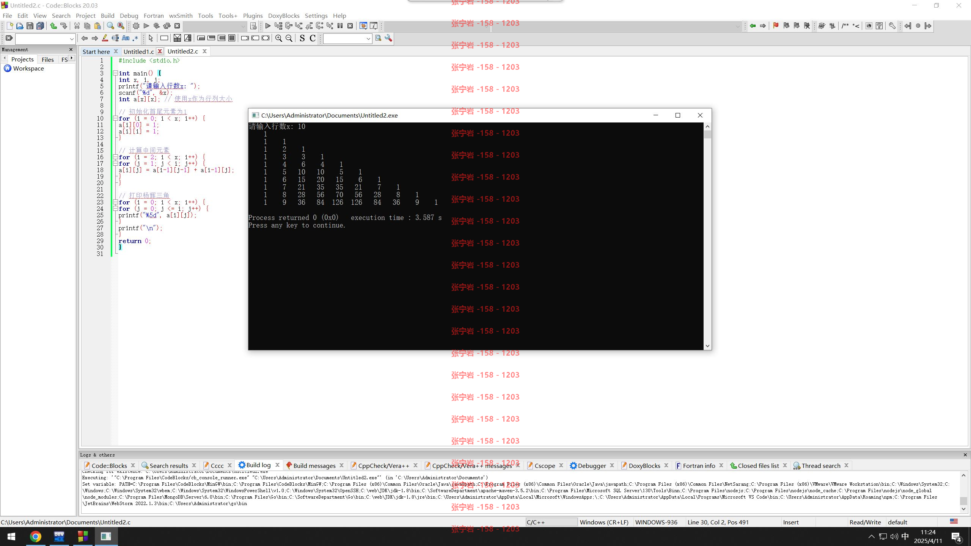The width and height of the screenshot is (971, 546).
Task: Click WINDOWS-936 encoding in status bar
Action: (656, 522)
